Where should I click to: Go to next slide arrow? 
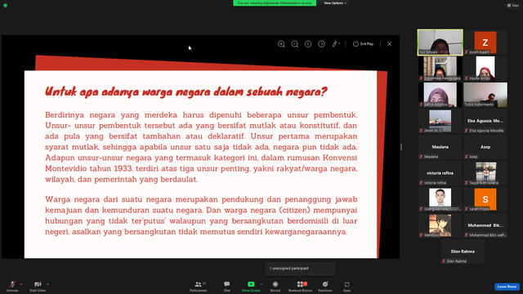[321, 44]
